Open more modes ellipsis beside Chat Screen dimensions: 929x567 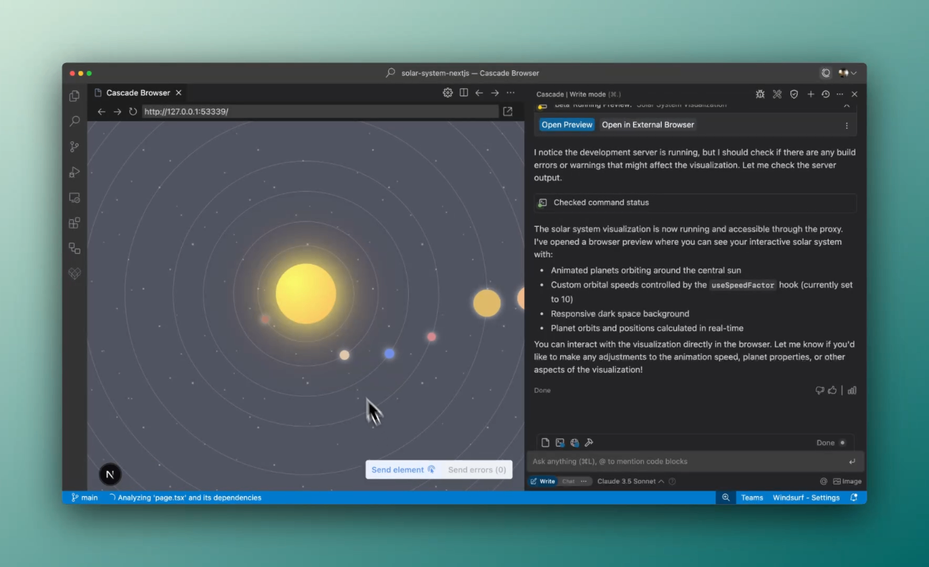(x=584, y=481)
